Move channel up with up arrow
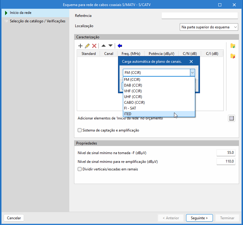The width and height of the screenshot is (243, 225). (x=104, y=46)
